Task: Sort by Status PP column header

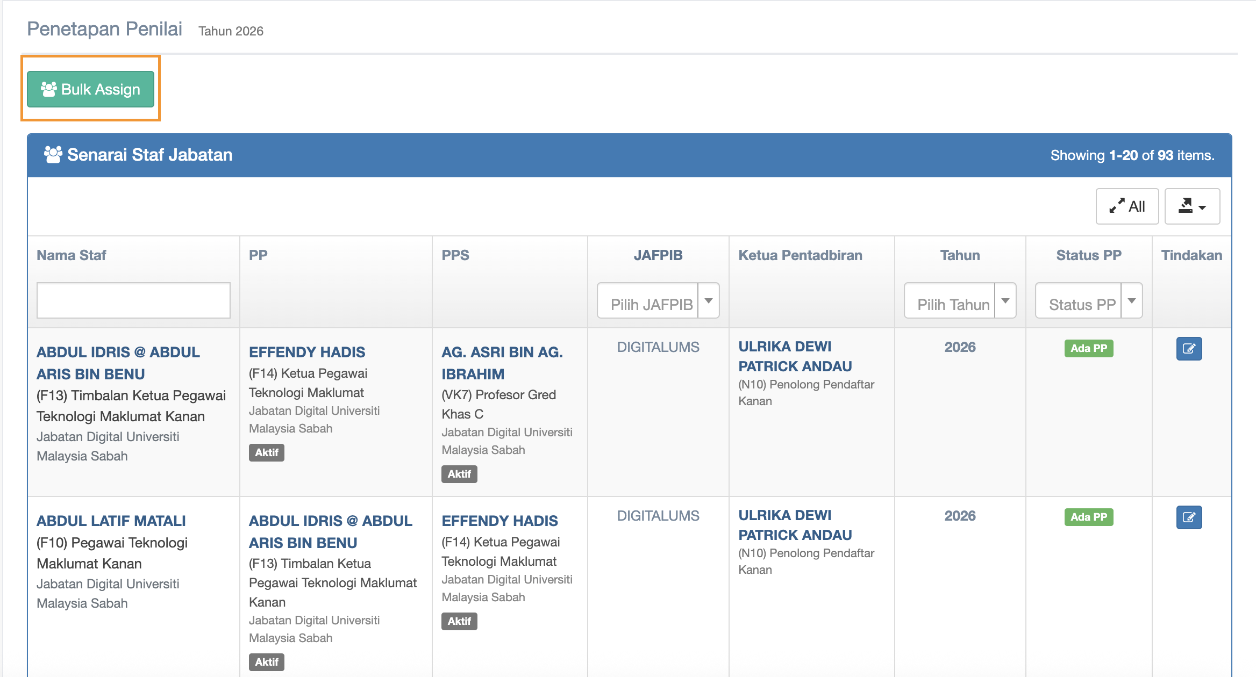Action: (1088, 255)
